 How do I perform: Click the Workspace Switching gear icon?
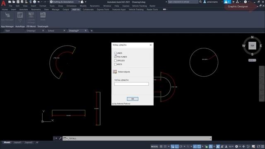236,147
